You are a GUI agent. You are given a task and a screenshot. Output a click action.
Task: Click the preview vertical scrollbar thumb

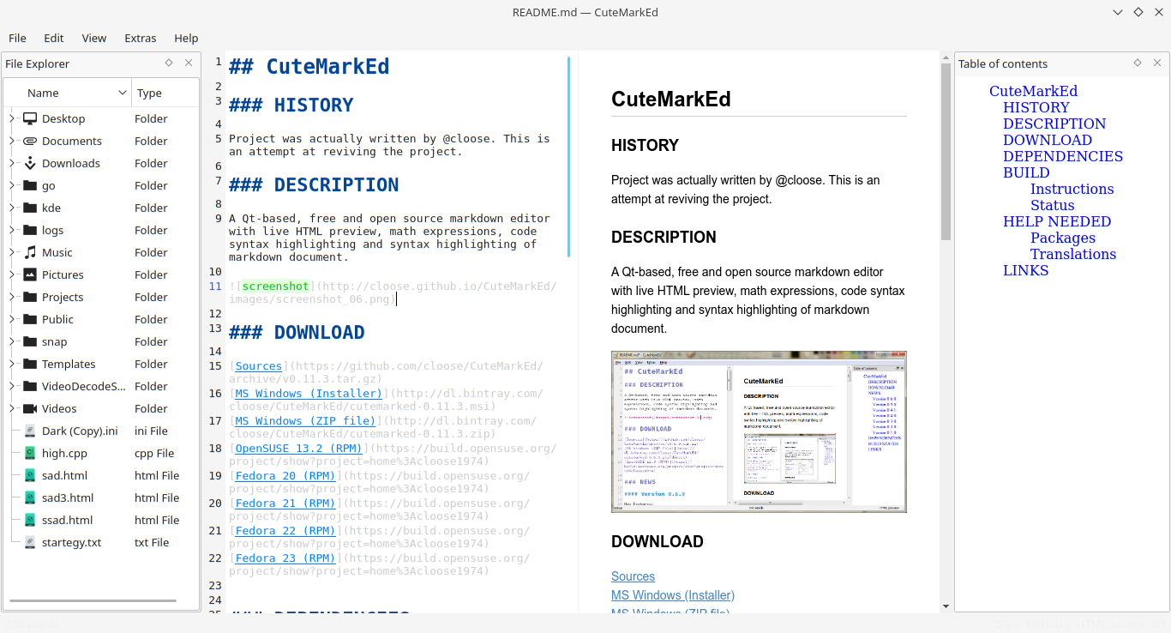(x=946, y=151)
